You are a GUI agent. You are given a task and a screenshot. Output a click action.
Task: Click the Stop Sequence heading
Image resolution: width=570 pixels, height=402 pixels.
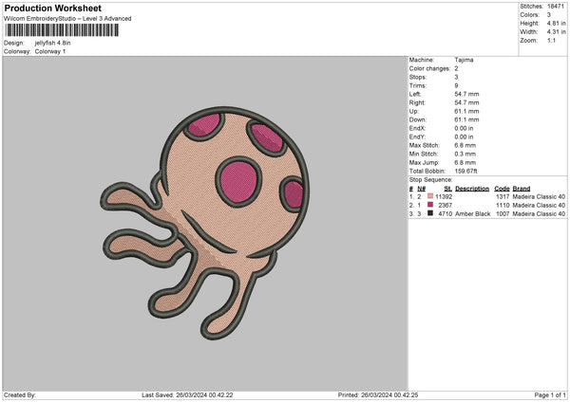tap(429, 177)
